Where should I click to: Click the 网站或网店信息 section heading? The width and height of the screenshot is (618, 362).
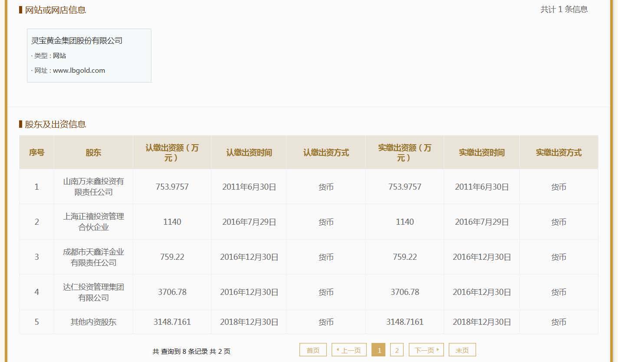click(x=55, y=10)
